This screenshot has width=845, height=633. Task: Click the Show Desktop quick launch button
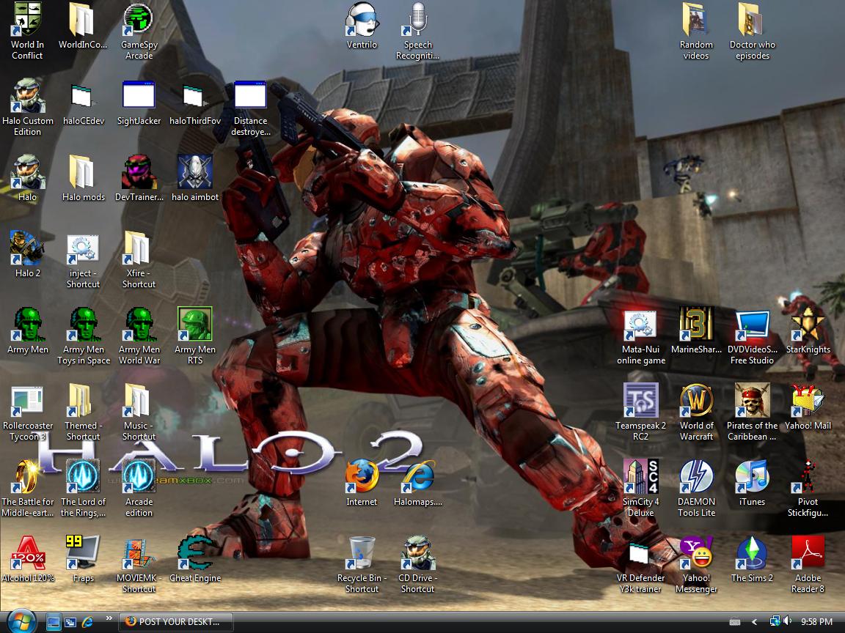pyautogui.click(x=54, y=622)
